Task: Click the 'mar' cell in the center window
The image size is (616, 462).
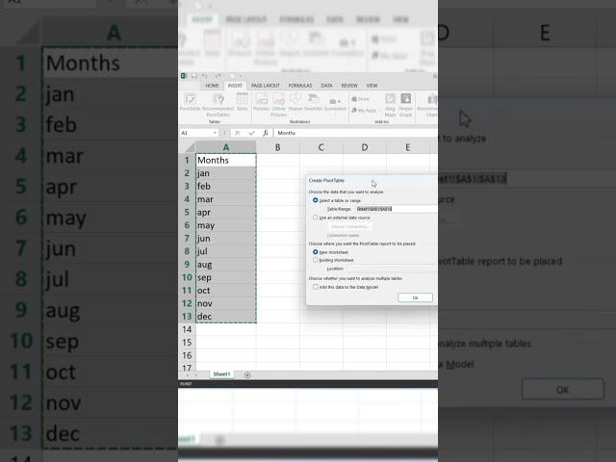Action: pyautogui.click(x=226, y=199)
